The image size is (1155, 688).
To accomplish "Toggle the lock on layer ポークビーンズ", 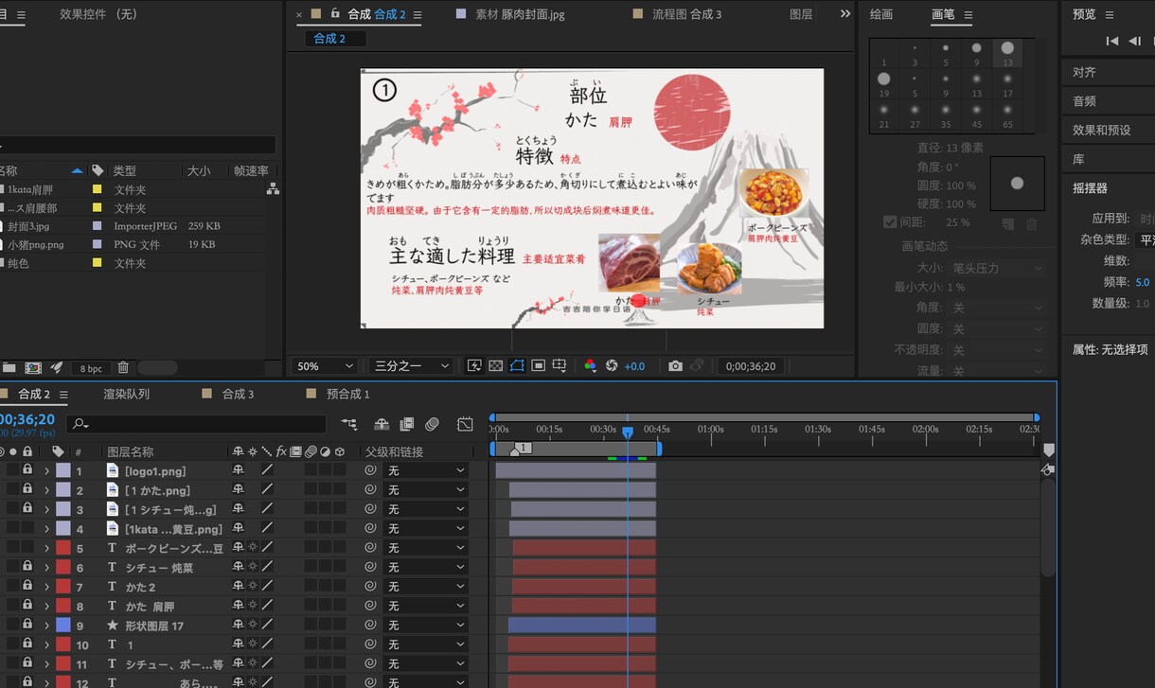I will (27, 548).
